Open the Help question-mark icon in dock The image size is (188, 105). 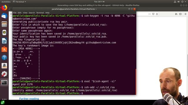click(x=4, y=57)
